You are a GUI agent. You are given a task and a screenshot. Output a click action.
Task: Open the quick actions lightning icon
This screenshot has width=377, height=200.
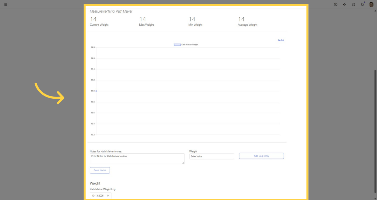(344, 4)
